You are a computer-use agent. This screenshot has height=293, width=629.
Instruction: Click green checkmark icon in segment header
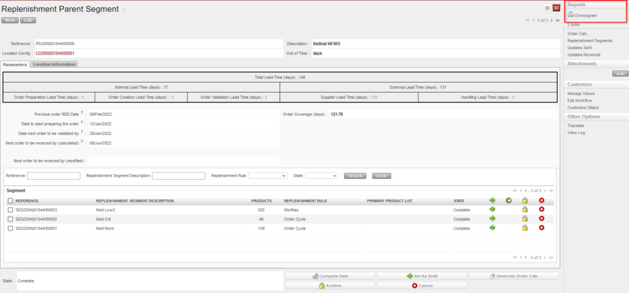[x=509, y=200]
